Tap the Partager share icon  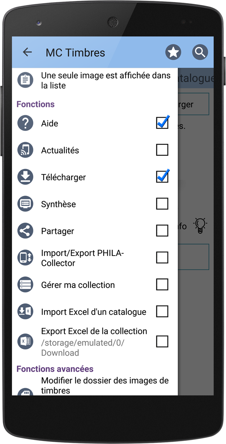(26, 231)
